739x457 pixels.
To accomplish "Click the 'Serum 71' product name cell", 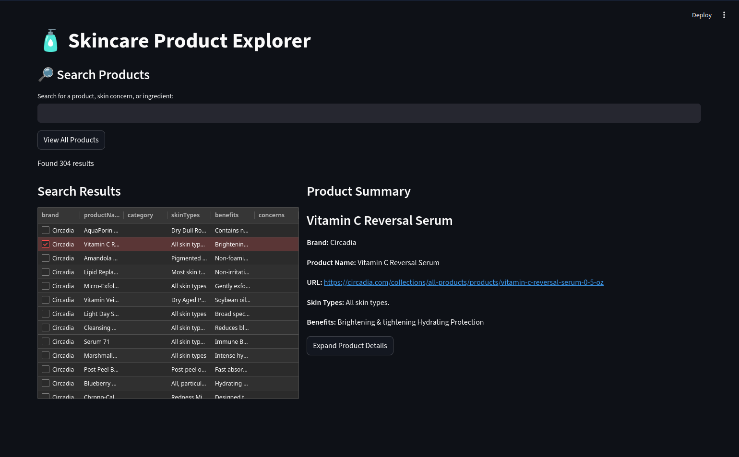I will pyautogui.click(x=102, y=341).
